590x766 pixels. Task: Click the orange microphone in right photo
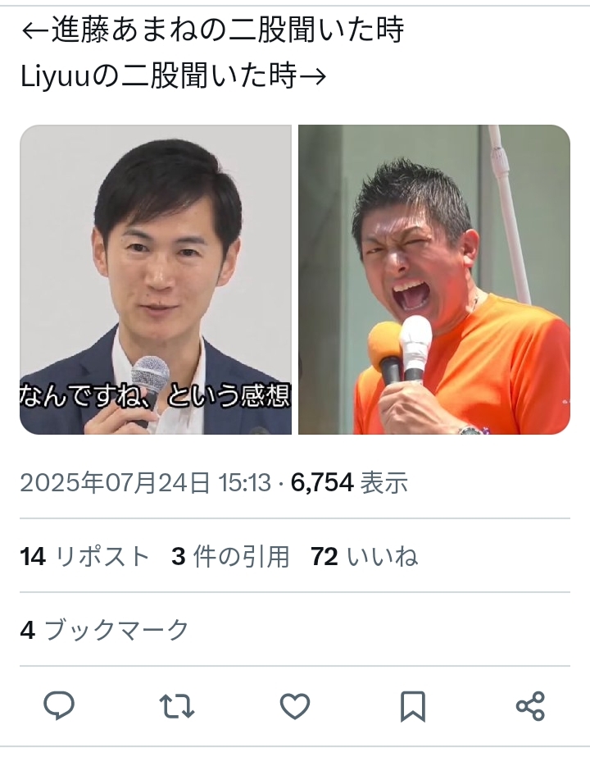[x=384, y=354]
